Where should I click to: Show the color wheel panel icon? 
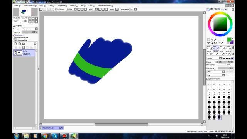tap(208, 9)
